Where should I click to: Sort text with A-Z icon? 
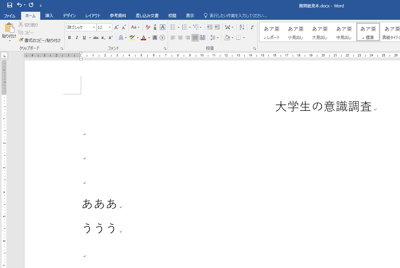[242, 27]
